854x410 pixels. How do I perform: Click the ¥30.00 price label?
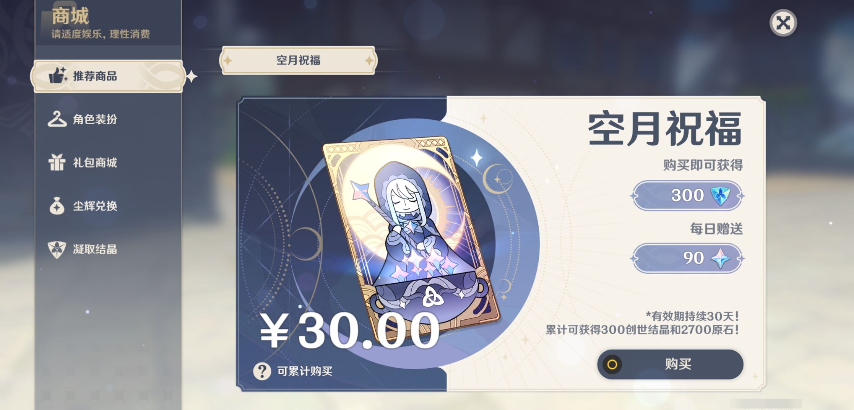pos(350,331)
